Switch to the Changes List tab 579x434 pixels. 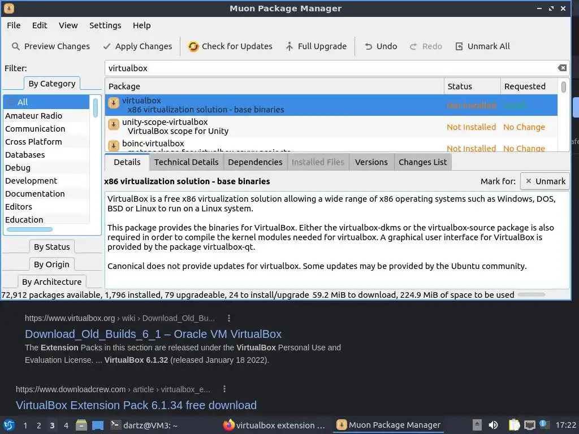[x=423, y=162]
